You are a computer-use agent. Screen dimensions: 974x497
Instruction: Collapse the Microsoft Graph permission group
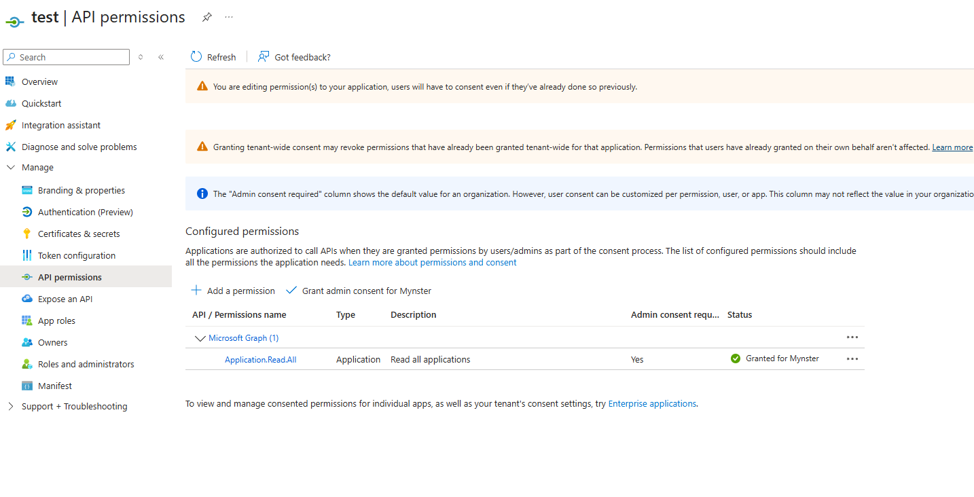200,337
